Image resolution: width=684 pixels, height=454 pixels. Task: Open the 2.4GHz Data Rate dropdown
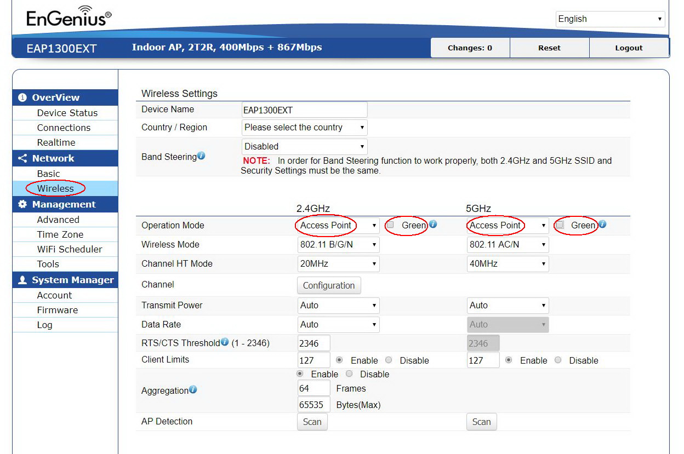pos(338,325)
